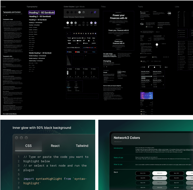Select the blue colored VISA logo
The image size is (193, 190).
coord(94,52)
